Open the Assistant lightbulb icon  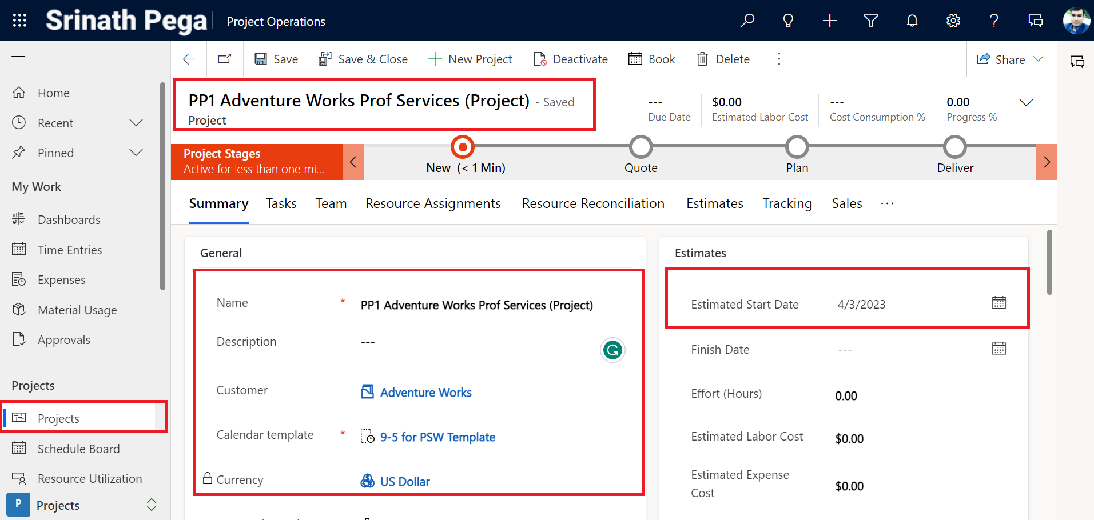788,21
